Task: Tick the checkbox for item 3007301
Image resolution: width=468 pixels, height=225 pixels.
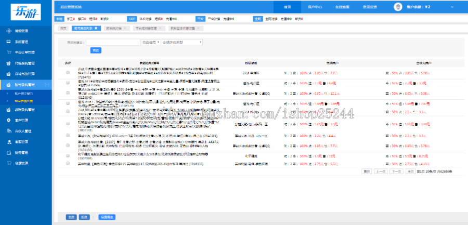Action: [68, 123]
